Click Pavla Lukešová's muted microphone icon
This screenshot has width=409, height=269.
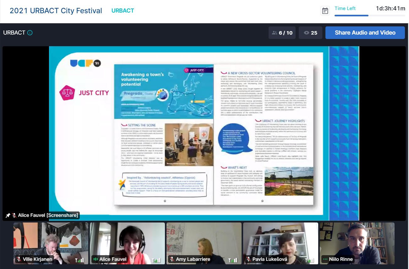pos(248,260)
